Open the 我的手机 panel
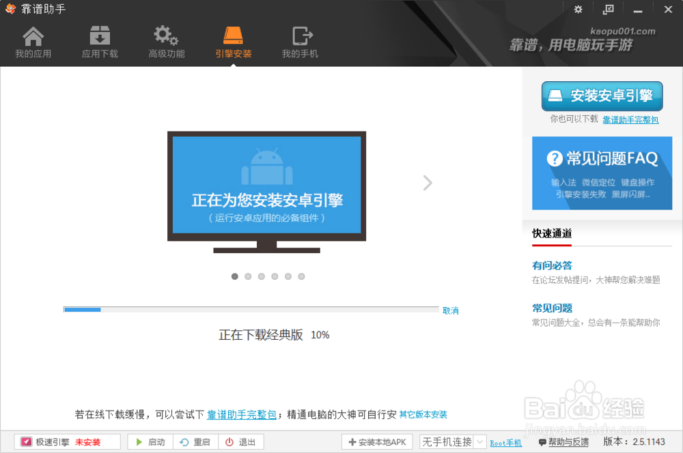 301,41
